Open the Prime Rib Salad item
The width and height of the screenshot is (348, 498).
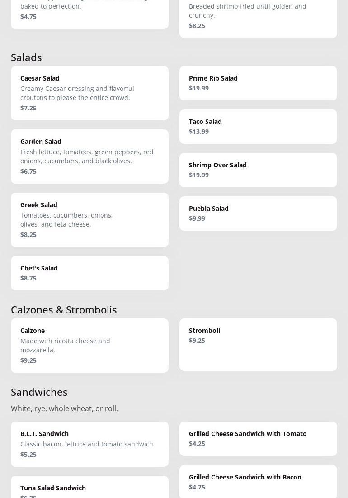(x=258, y=83)
